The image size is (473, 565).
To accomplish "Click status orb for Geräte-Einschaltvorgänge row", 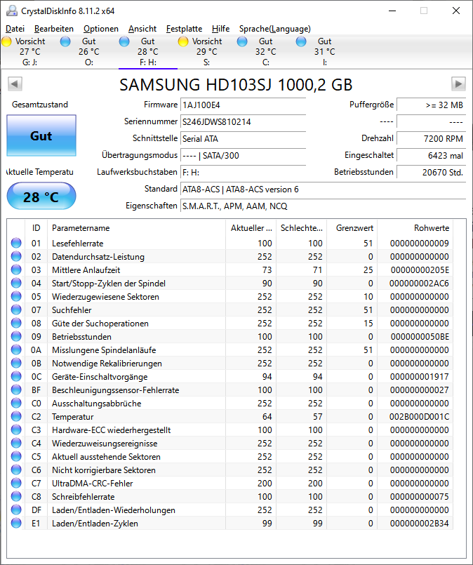I will click(16, 376).
